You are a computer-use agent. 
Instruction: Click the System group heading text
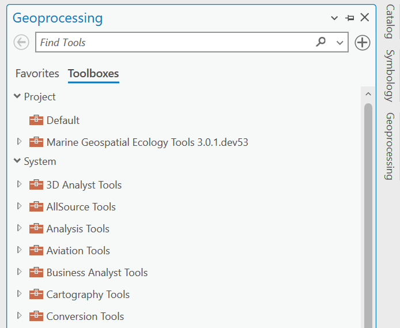pyautogui.click(x=40, y=162)
